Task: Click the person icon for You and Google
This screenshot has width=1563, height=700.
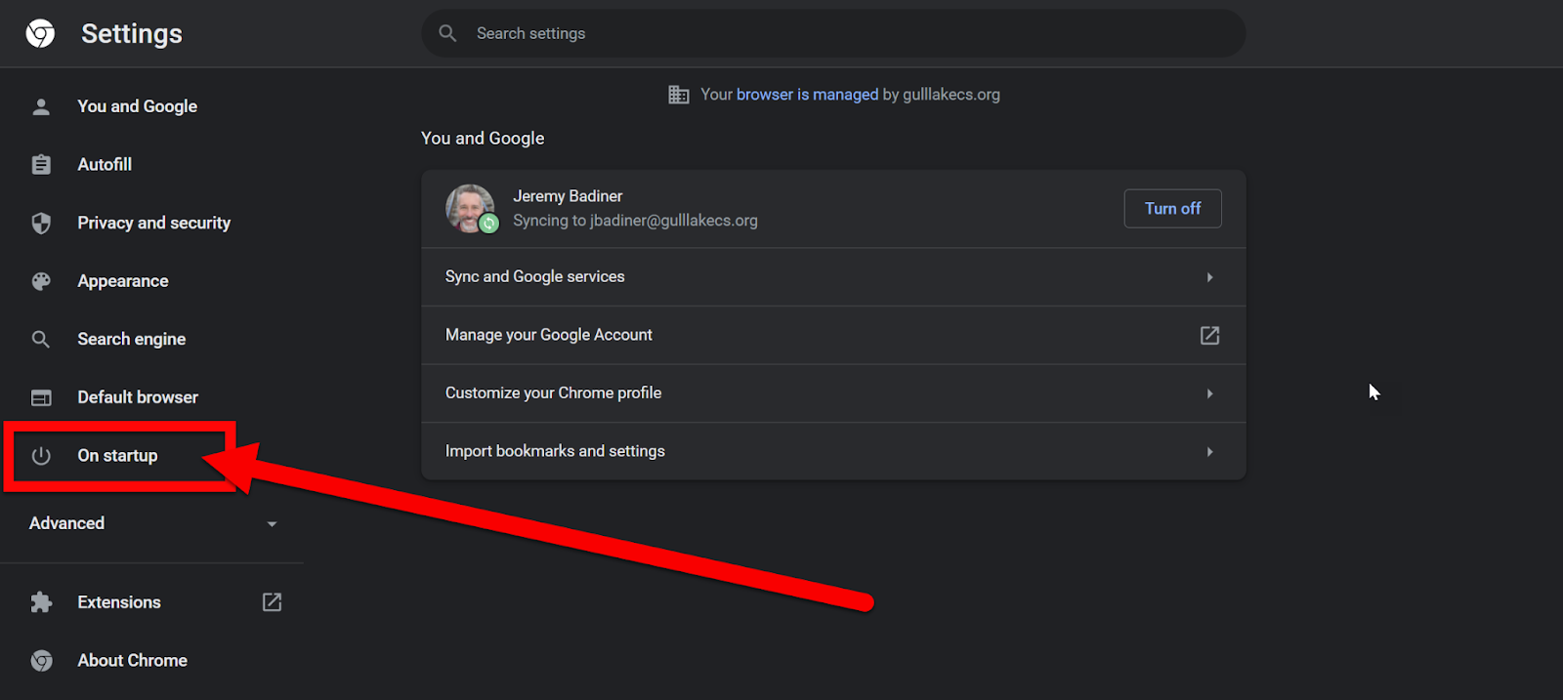Action: (x=41, y=106)
